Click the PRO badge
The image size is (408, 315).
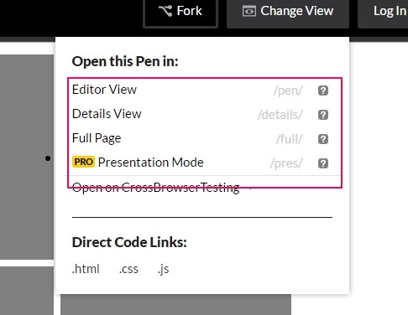[x=83, y=162]
